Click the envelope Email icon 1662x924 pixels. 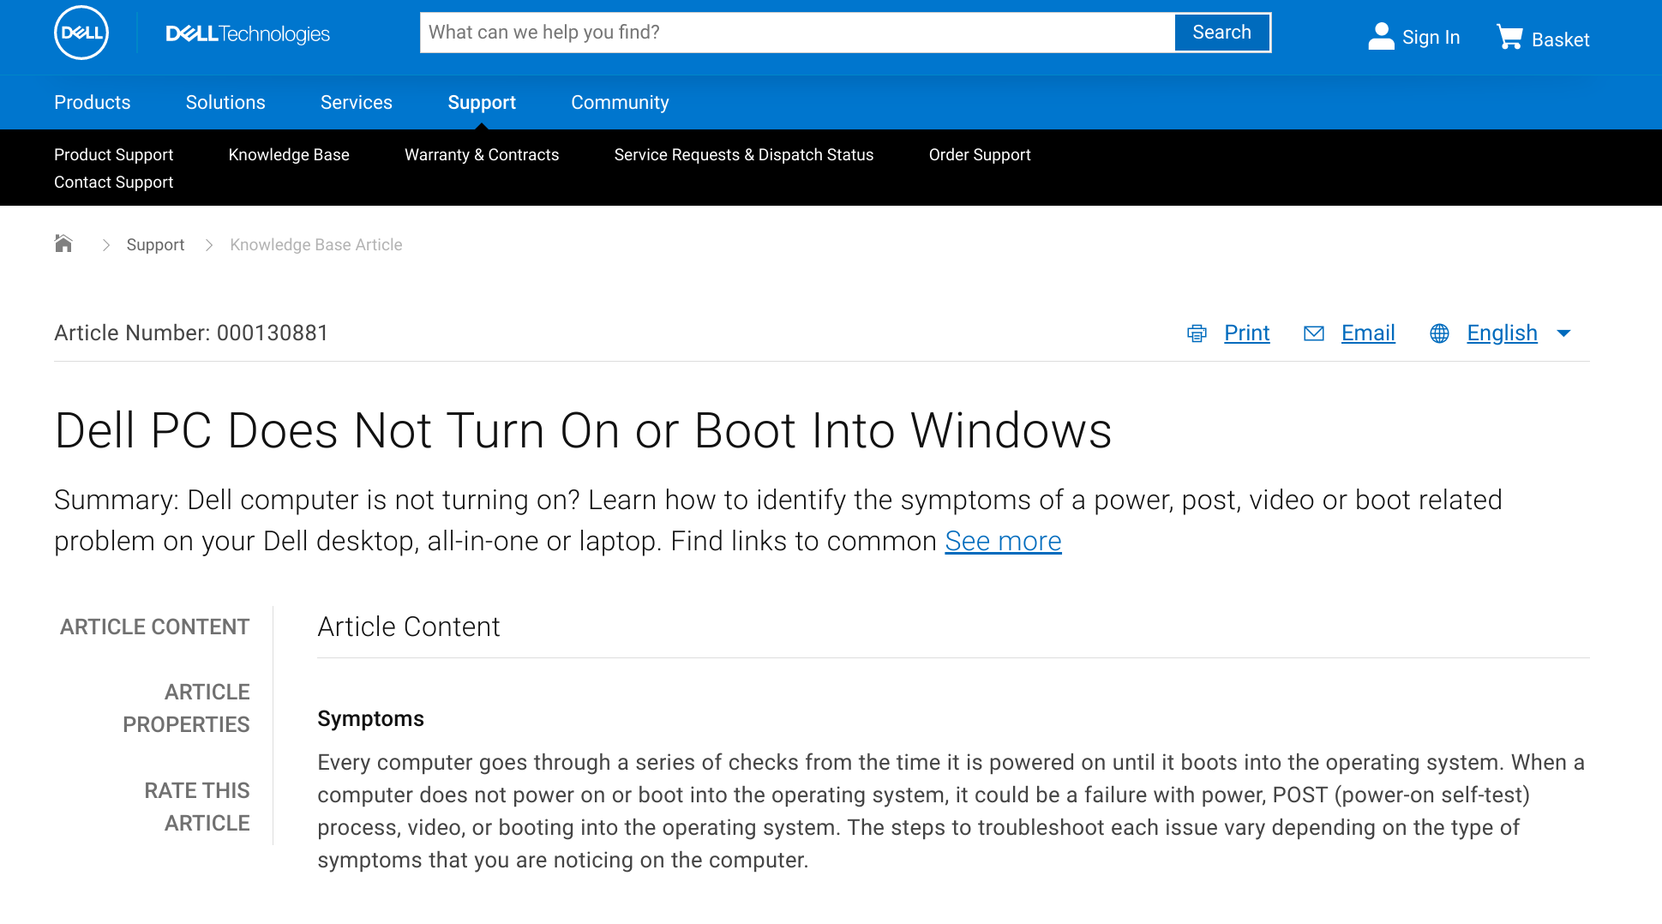1314,333
